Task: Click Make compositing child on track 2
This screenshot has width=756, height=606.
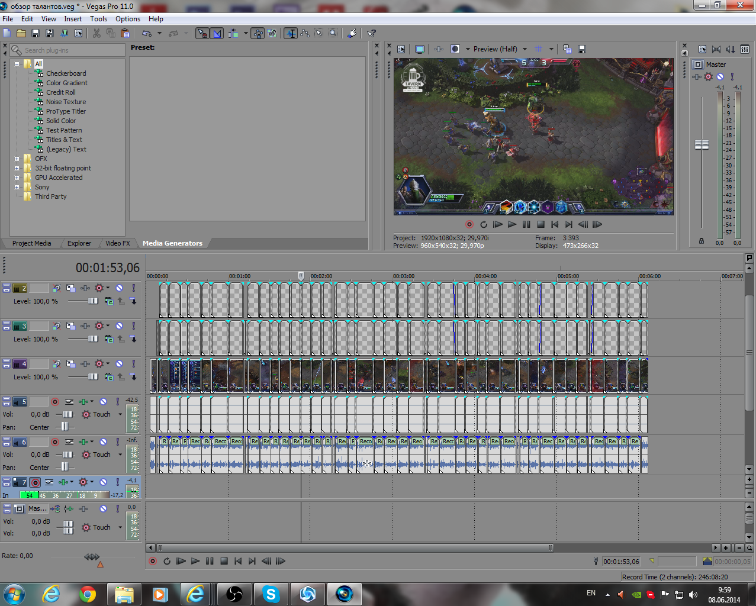Action: click(x=133, y=301)
